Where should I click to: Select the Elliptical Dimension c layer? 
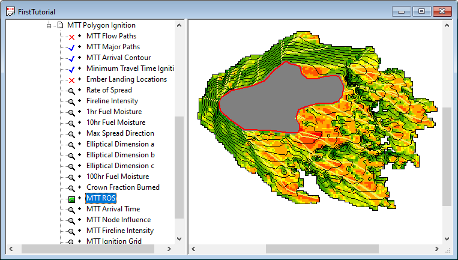[x=120, y=166]
